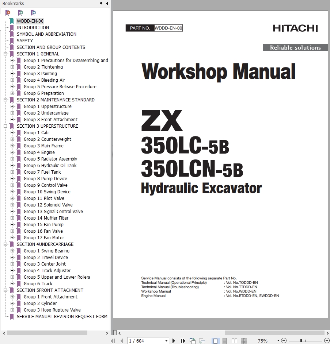Click the go back to previous view icon
330x344 pixels.
(x=193, y=341)
